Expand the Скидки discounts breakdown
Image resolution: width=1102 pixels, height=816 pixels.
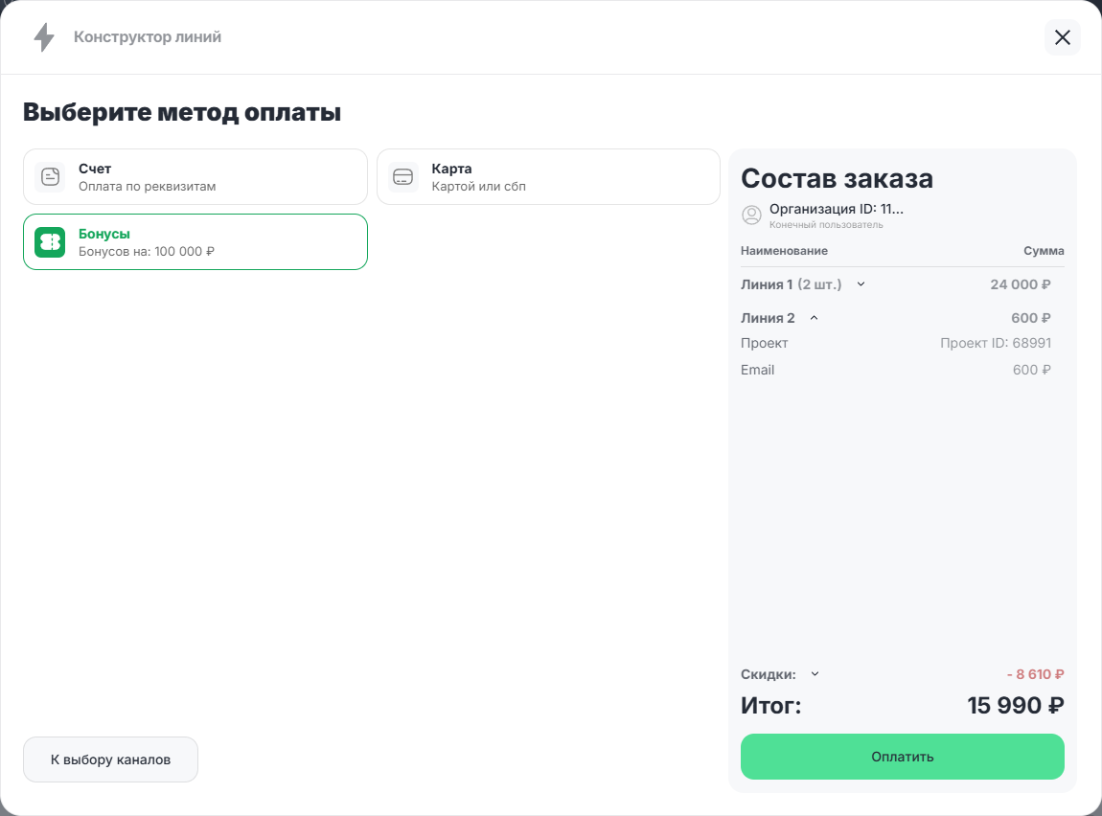click(815, 673)
